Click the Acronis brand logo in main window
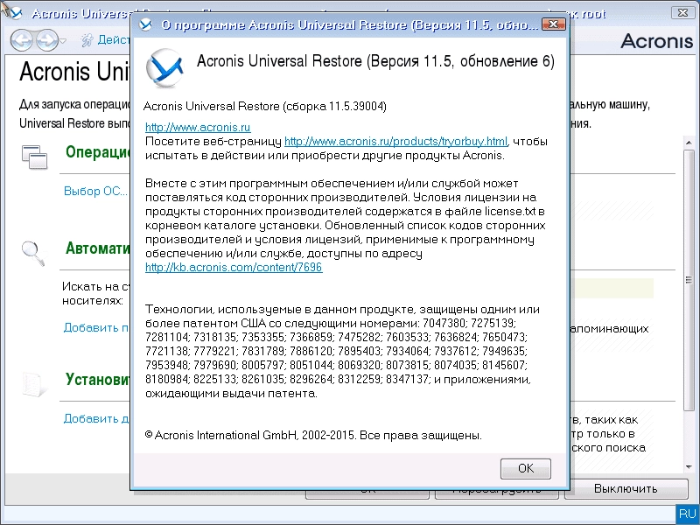 (x=656, y=41)
